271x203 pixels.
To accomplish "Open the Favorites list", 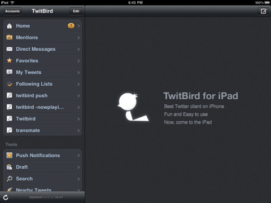I will click(42, 61).
